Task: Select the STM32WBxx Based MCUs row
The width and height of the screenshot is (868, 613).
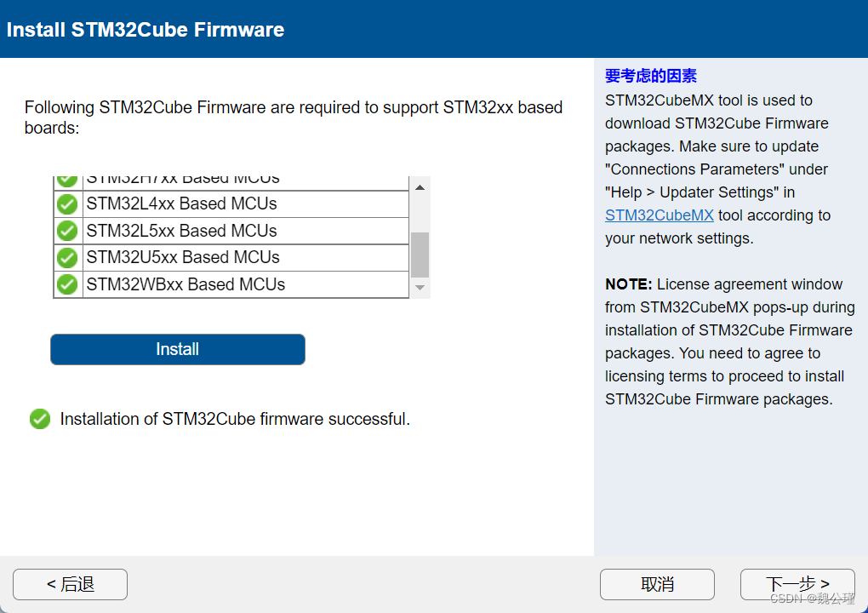Action: pyautogui.click(x=231, y=284)
